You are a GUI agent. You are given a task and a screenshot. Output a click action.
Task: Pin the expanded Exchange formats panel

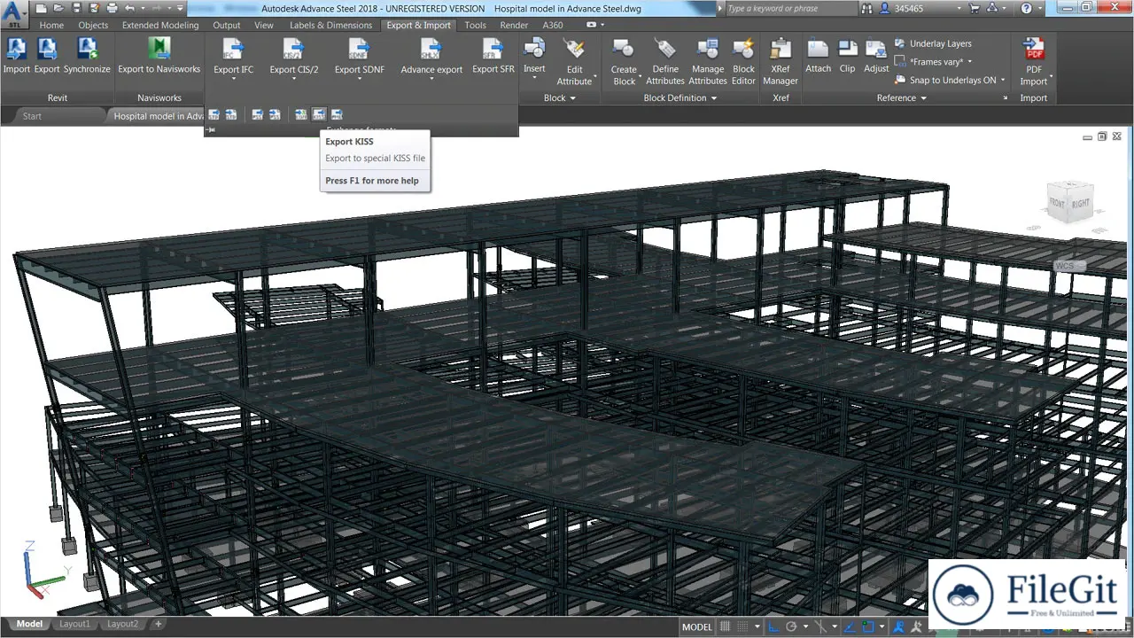[211, 130]
